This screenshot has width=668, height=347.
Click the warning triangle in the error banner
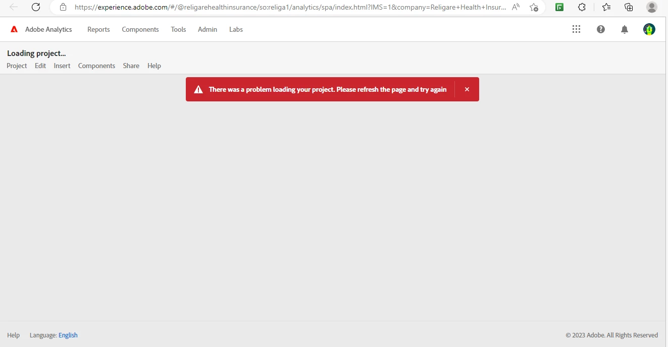click(x=198, y=89)
